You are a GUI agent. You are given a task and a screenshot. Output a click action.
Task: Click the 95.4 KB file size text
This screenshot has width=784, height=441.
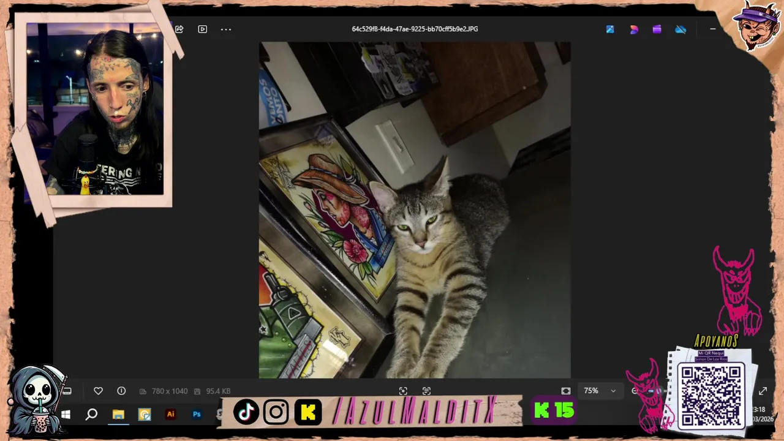pos(218,391)
